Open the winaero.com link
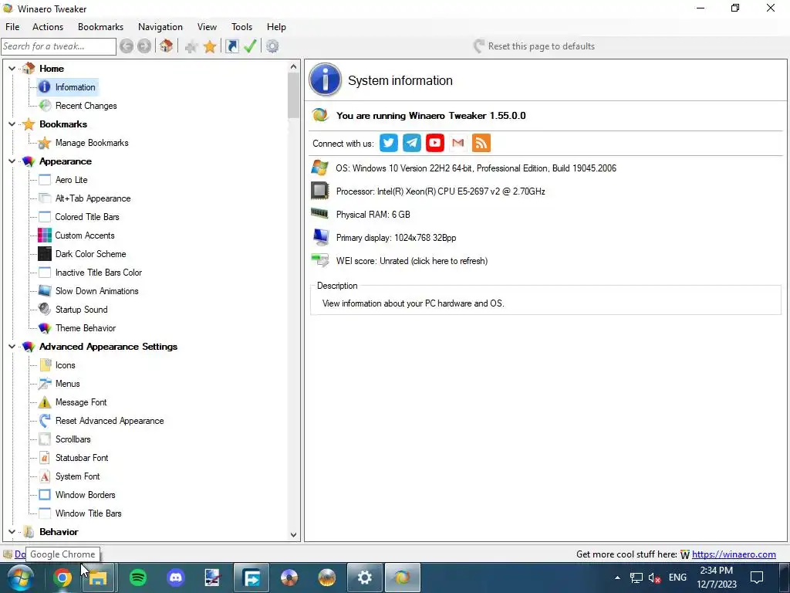The width and height of the screenshot is (790, 593). click(x=734, y=554)
